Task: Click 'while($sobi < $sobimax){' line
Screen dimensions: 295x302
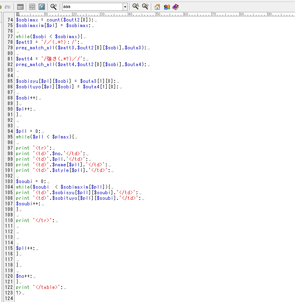Action: pos(49,37)
